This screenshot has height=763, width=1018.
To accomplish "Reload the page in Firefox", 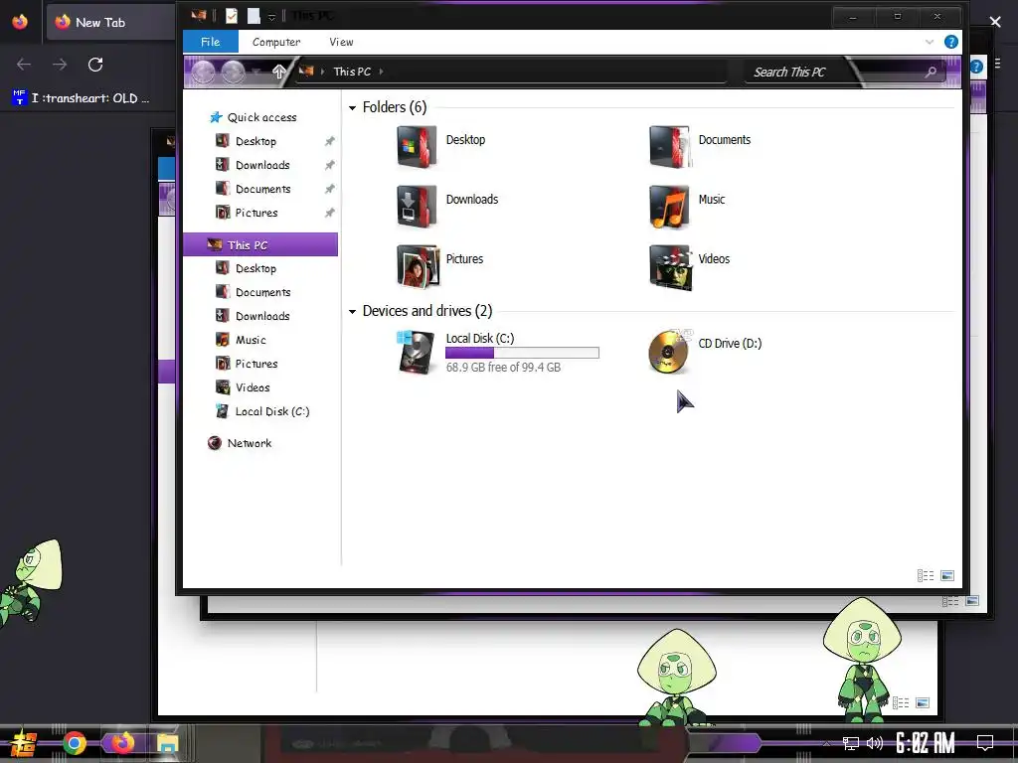I will pos(95,65).
